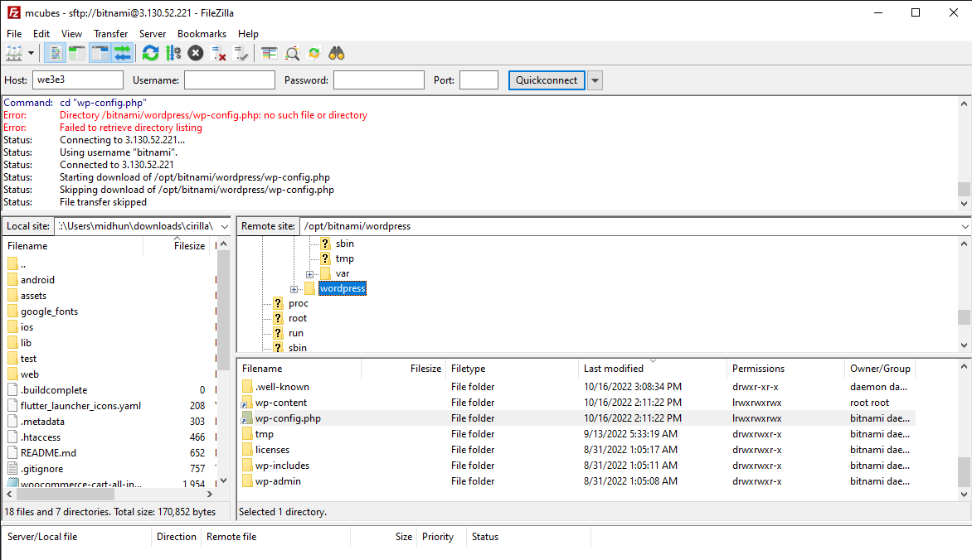Open the Bookmarks menu
This screenshot has width=972, height=560.
[x=202, y=33]
